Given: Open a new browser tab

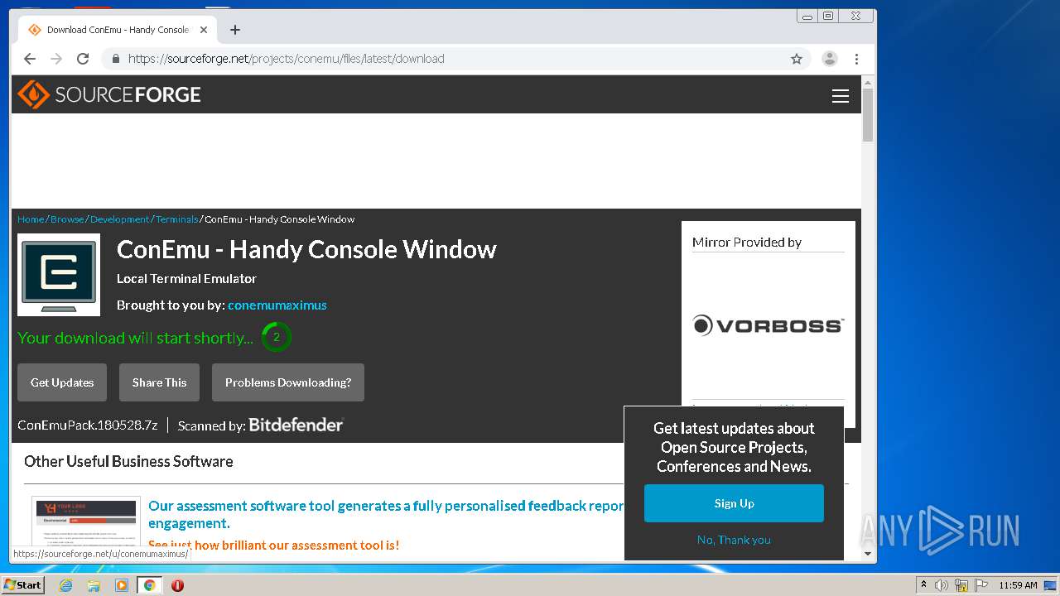Looking at the screenshot, I should coord(235,30).
